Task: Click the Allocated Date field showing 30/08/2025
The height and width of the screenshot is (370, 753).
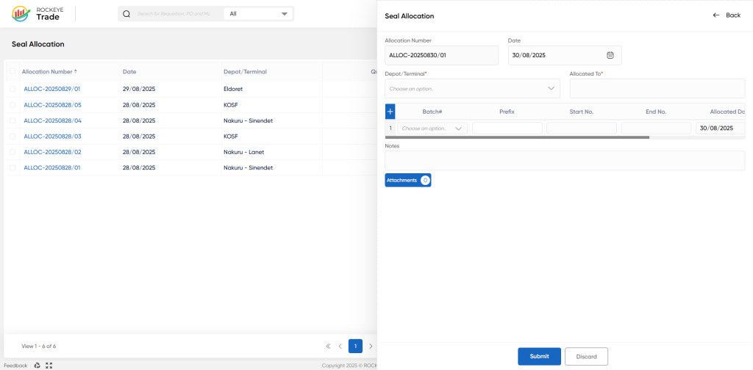Action: (x=721, y=128)
